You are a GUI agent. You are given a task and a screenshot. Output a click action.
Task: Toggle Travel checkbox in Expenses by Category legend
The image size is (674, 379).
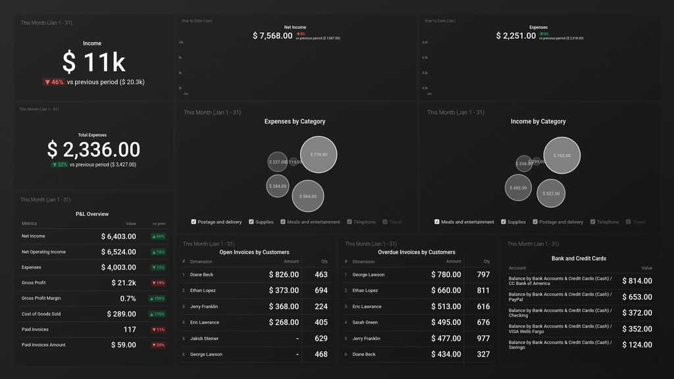(x=384, y=222)
